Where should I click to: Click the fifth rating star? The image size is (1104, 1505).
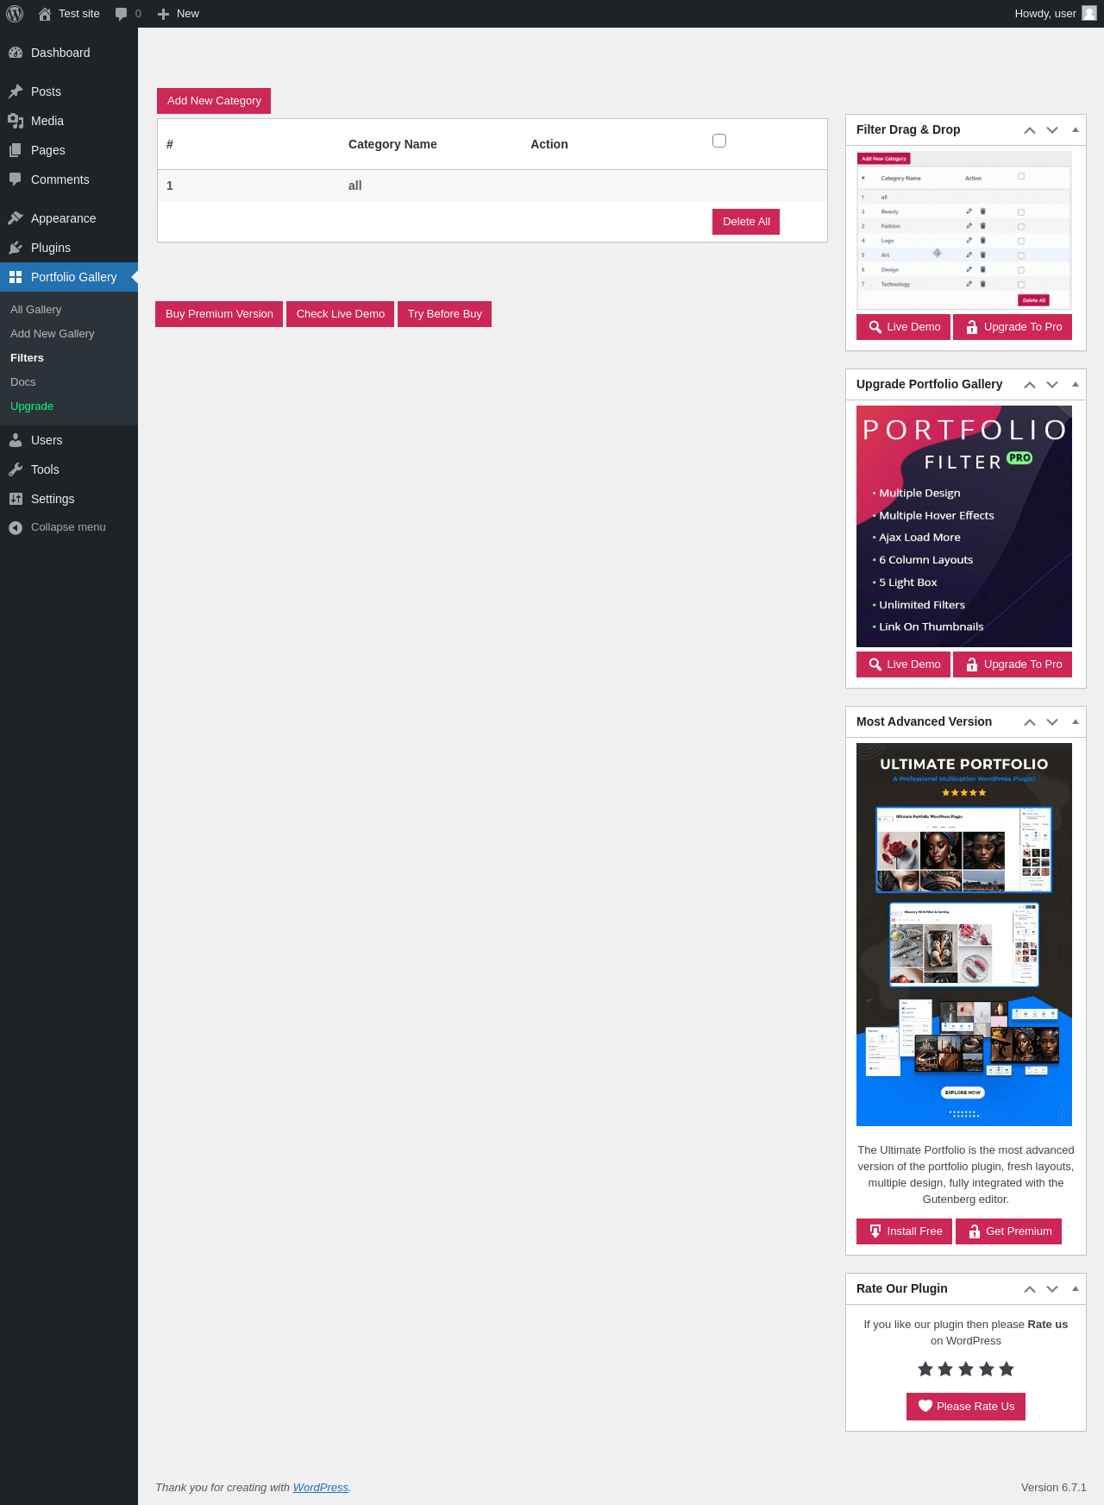click(1007, 1369)
